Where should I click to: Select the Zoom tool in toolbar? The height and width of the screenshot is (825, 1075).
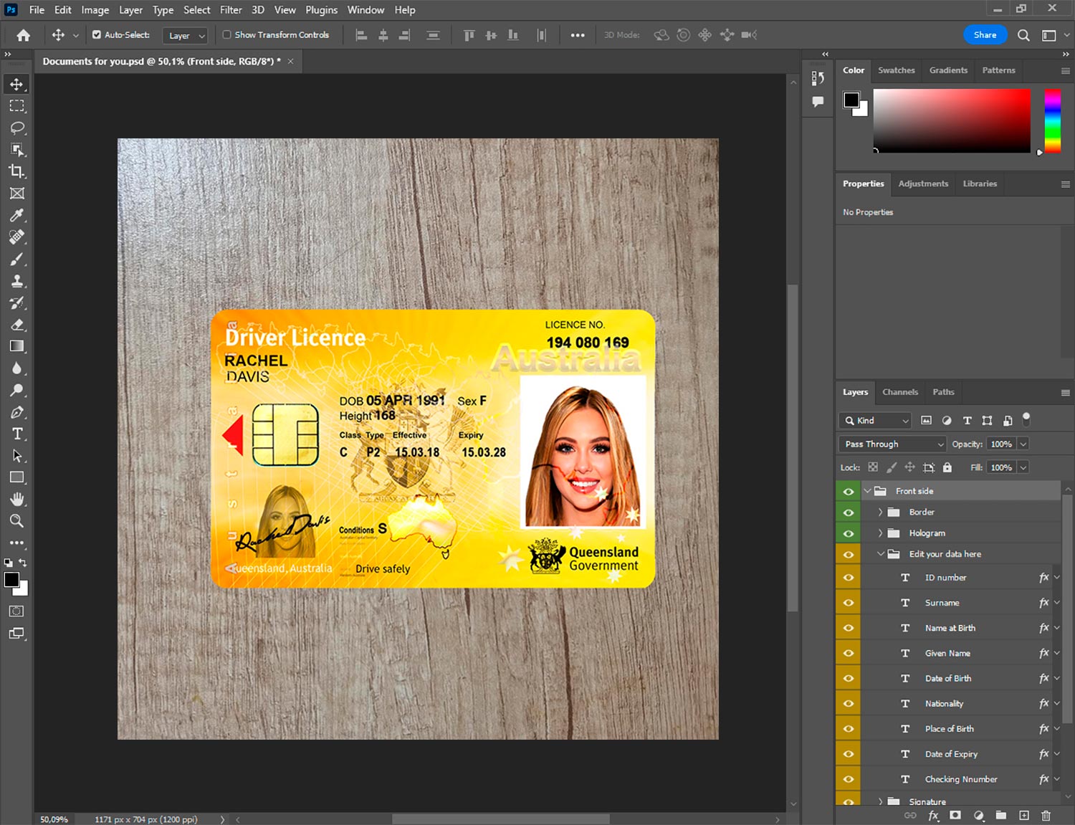tap(17, 521)
